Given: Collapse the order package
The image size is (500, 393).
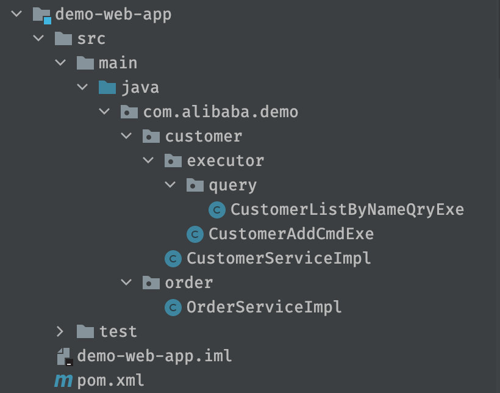Looking at the screenshot, I should pyautogui.click(x=126, y=282).
